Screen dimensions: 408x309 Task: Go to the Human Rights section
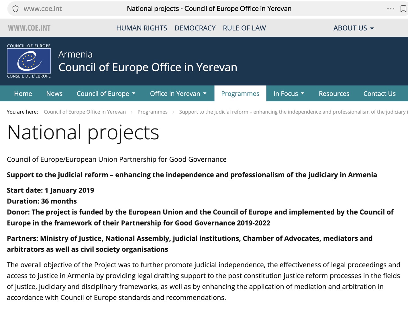pyautogui.click(x=142, y=28)
